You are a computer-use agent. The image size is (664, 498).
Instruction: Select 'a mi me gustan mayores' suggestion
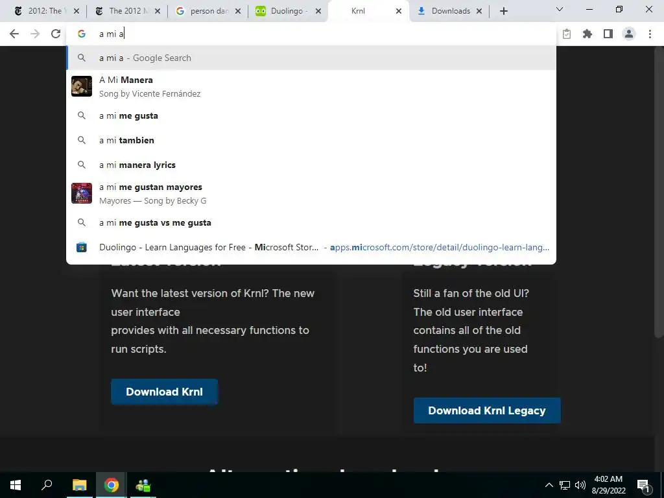(311, 193)
